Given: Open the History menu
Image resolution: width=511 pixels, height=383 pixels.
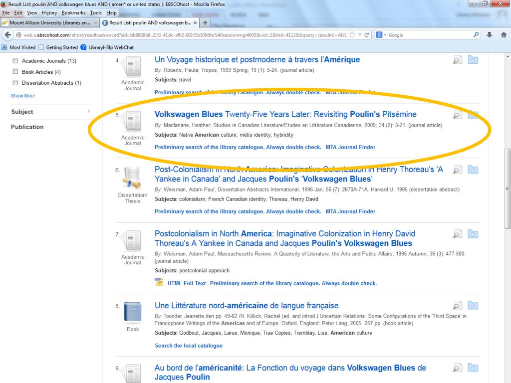Looking at the screenshot, I should point(49,12).
